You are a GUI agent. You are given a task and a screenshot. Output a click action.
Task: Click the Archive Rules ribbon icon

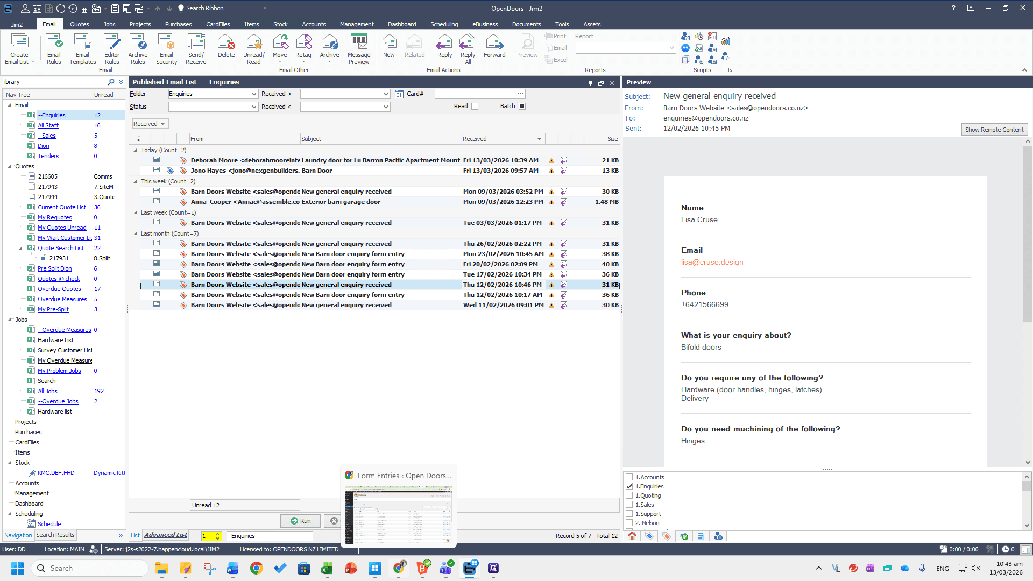pyautogui.click(x=138, y=48)
